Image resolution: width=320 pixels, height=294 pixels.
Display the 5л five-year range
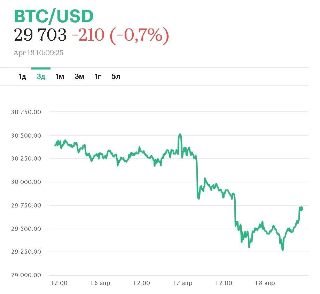(116, 76)
